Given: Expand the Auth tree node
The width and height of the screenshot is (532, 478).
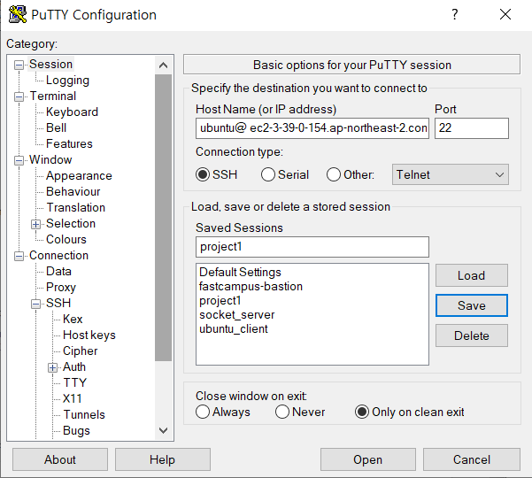Looking at the screenshot, I should 52,367.
